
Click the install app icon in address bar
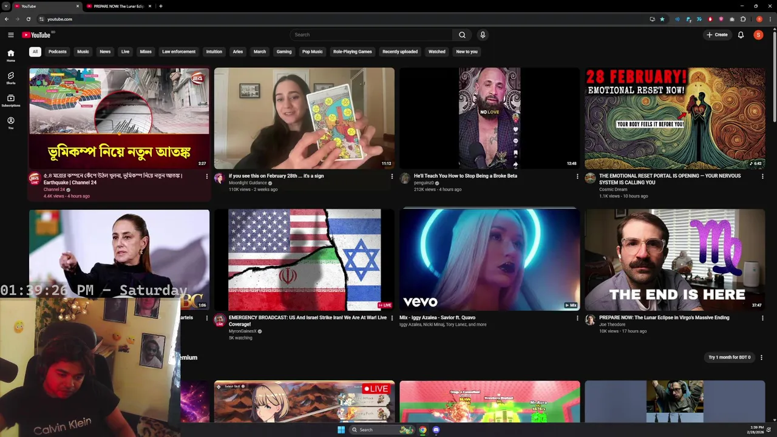pos(652,19)
